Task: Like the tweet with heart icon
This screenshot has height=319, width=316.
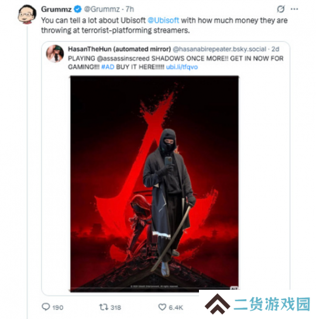Action: tap(162, 307)
